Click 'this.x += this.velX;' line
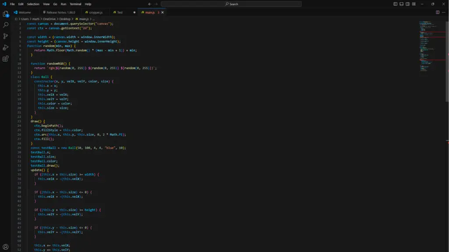The image size is (449, 252). tap(52, 245)
